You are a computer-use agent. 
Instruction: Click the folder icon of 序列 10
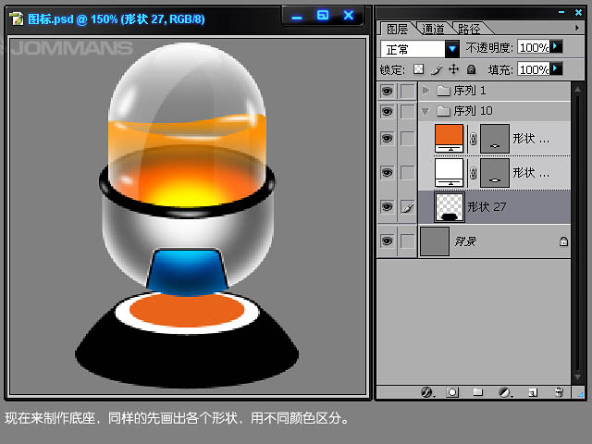[x=443, y=111]
